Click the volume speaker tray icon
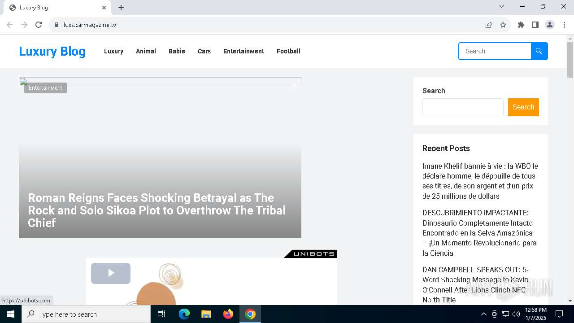This screenshot has width=574, height=323. [x=516, y=314]
